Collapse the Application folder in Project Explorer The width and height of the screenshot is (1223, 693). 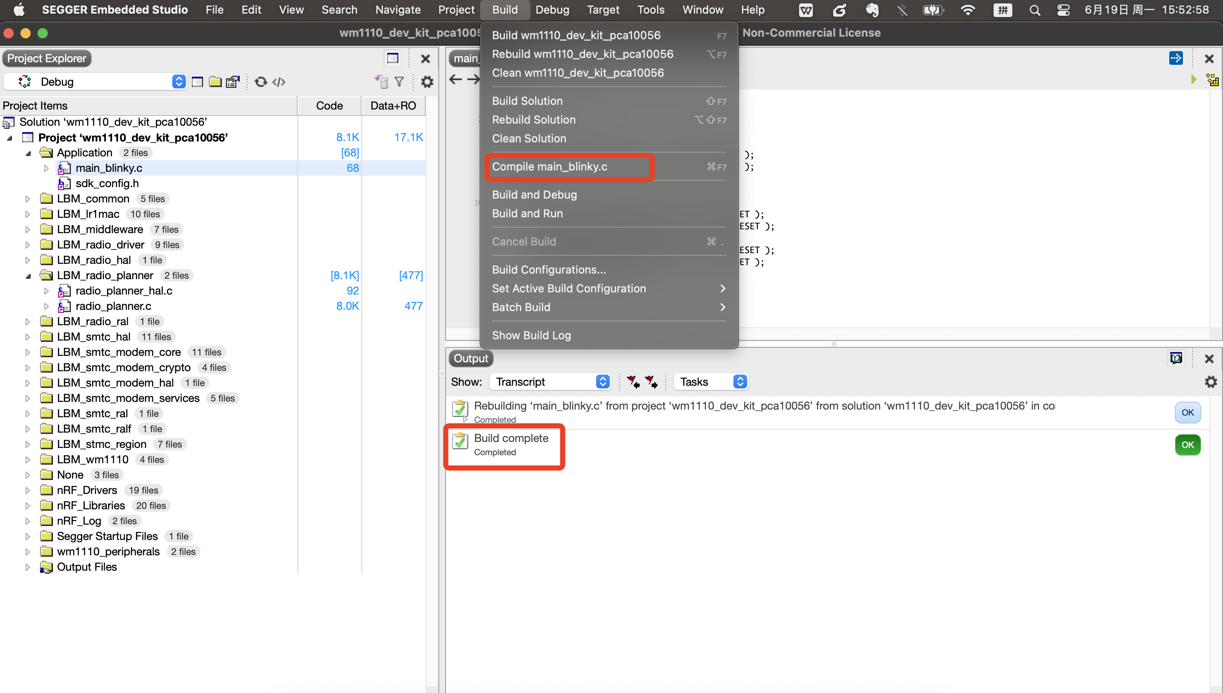(28, 153)
